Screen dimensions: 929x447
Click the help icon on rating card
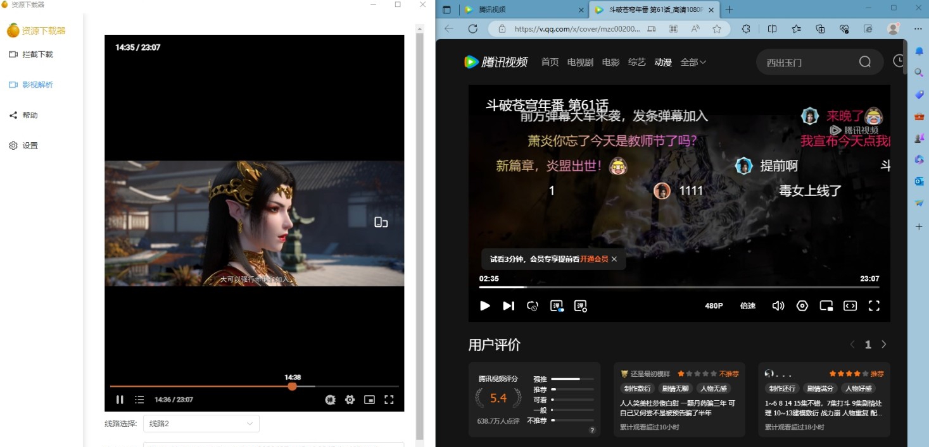(592, 430)
